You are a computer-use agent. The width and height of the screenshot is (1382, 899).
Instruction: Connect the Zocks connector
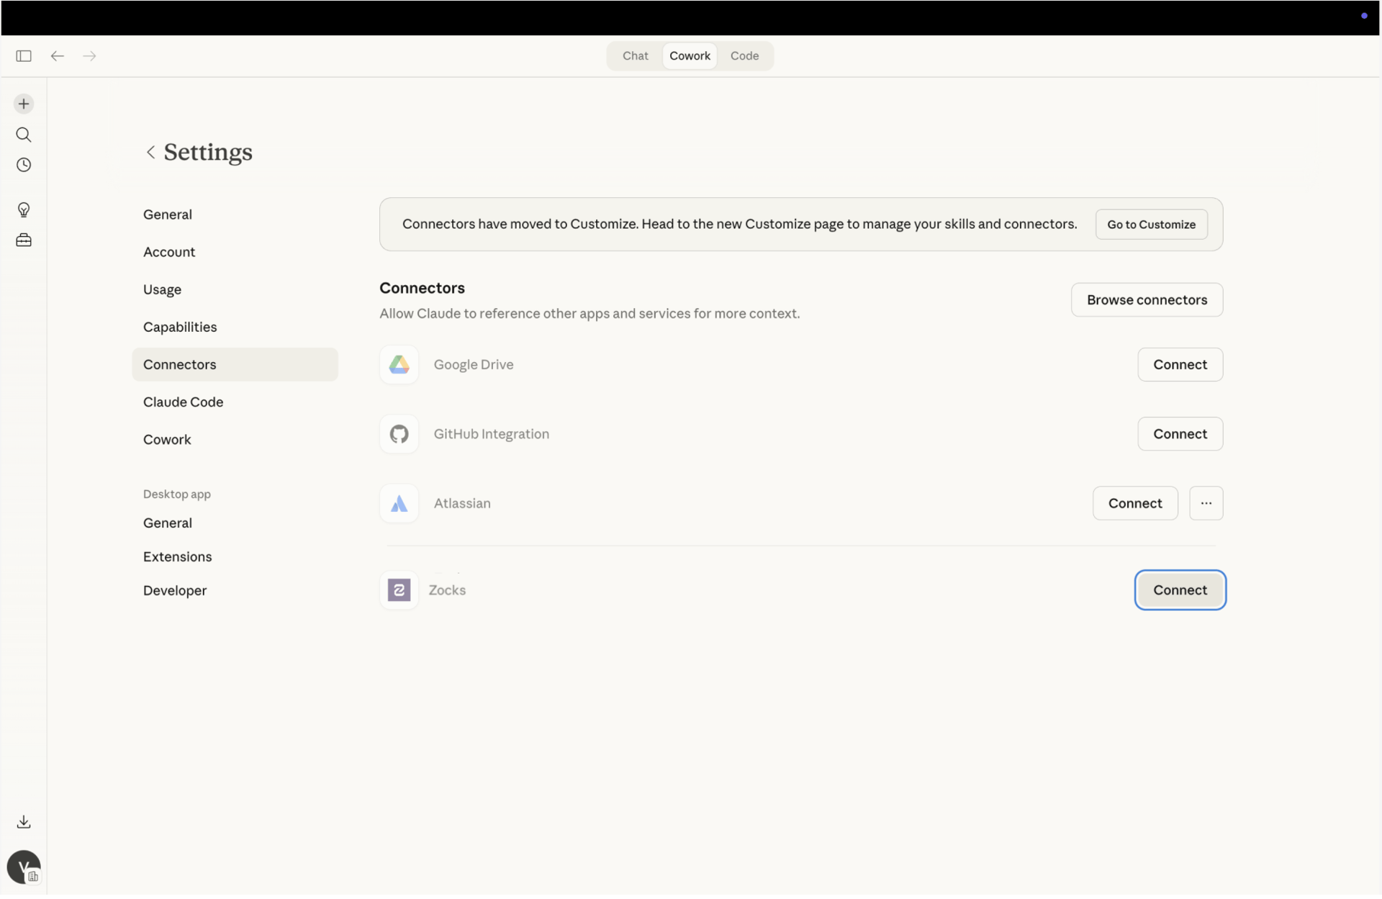pos(1180,590)
